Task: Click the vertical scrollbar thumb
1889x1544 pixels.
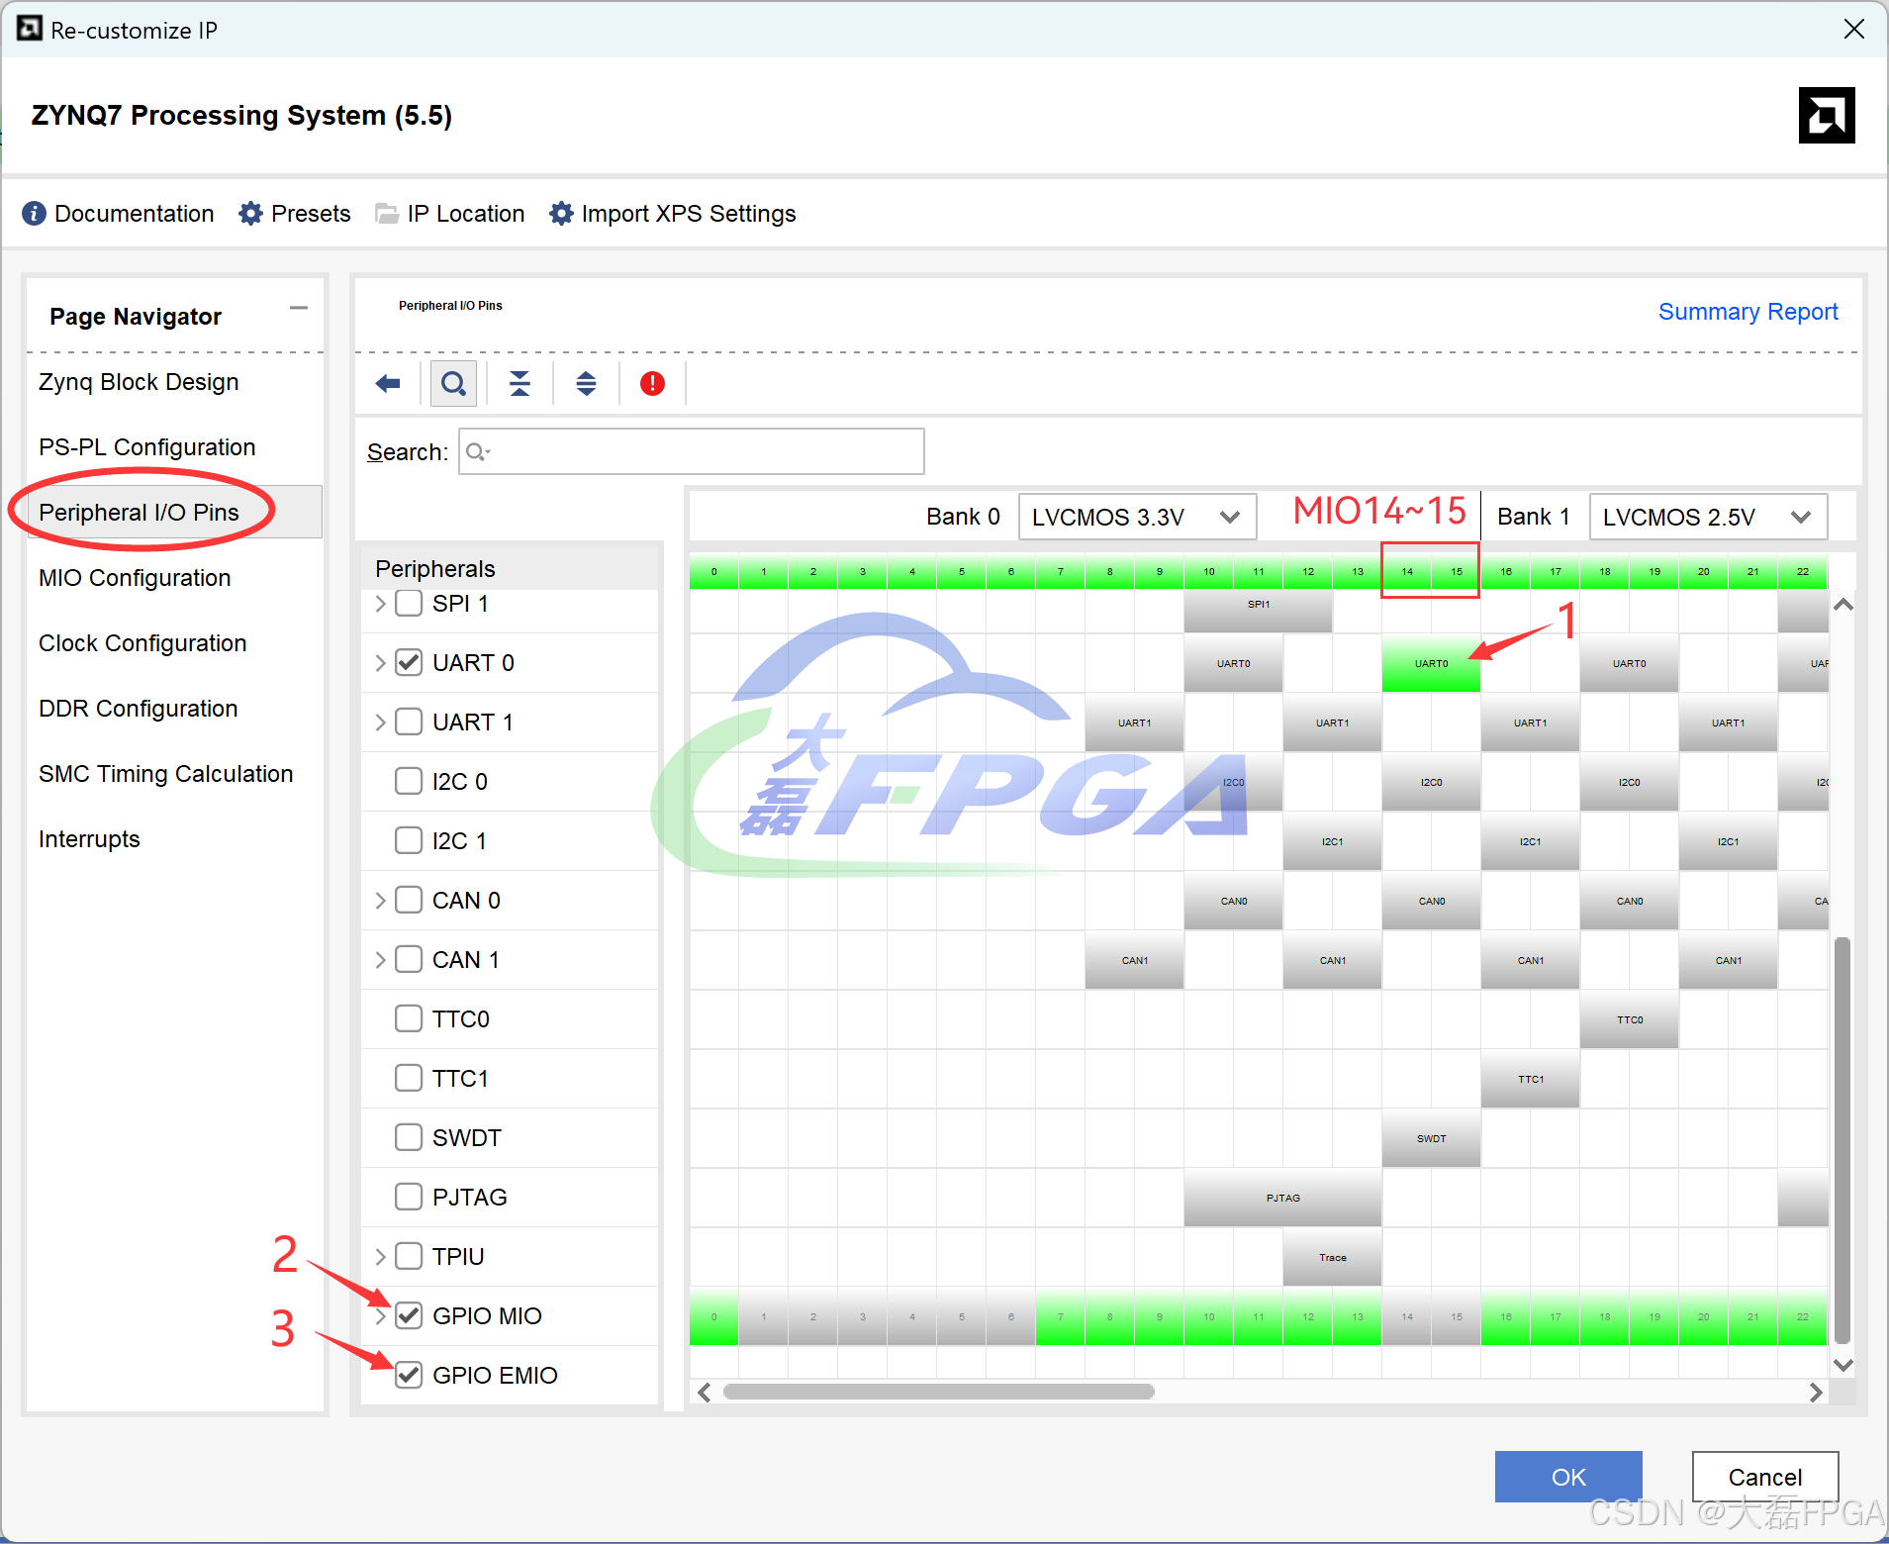Action: coord(1842,1140)
